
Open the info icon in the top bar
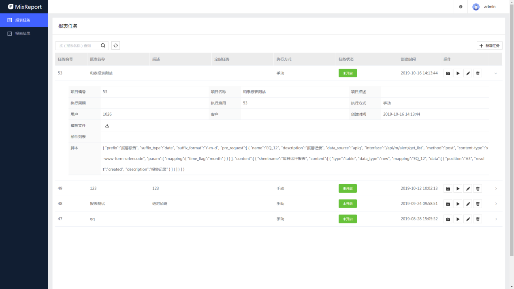pyautogui.click(x=461, y=7)
